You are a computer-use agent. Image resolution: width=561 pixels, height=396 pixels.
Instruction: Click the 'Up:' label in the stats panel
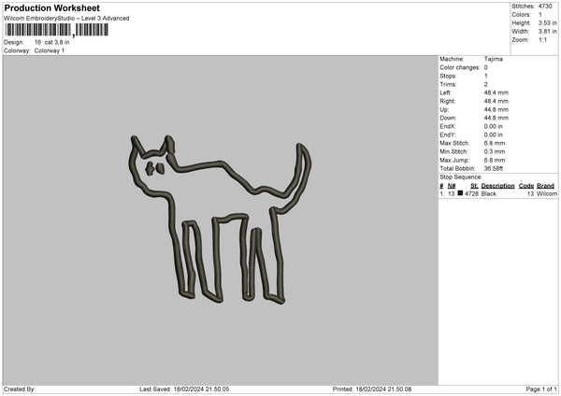(444, 109)
